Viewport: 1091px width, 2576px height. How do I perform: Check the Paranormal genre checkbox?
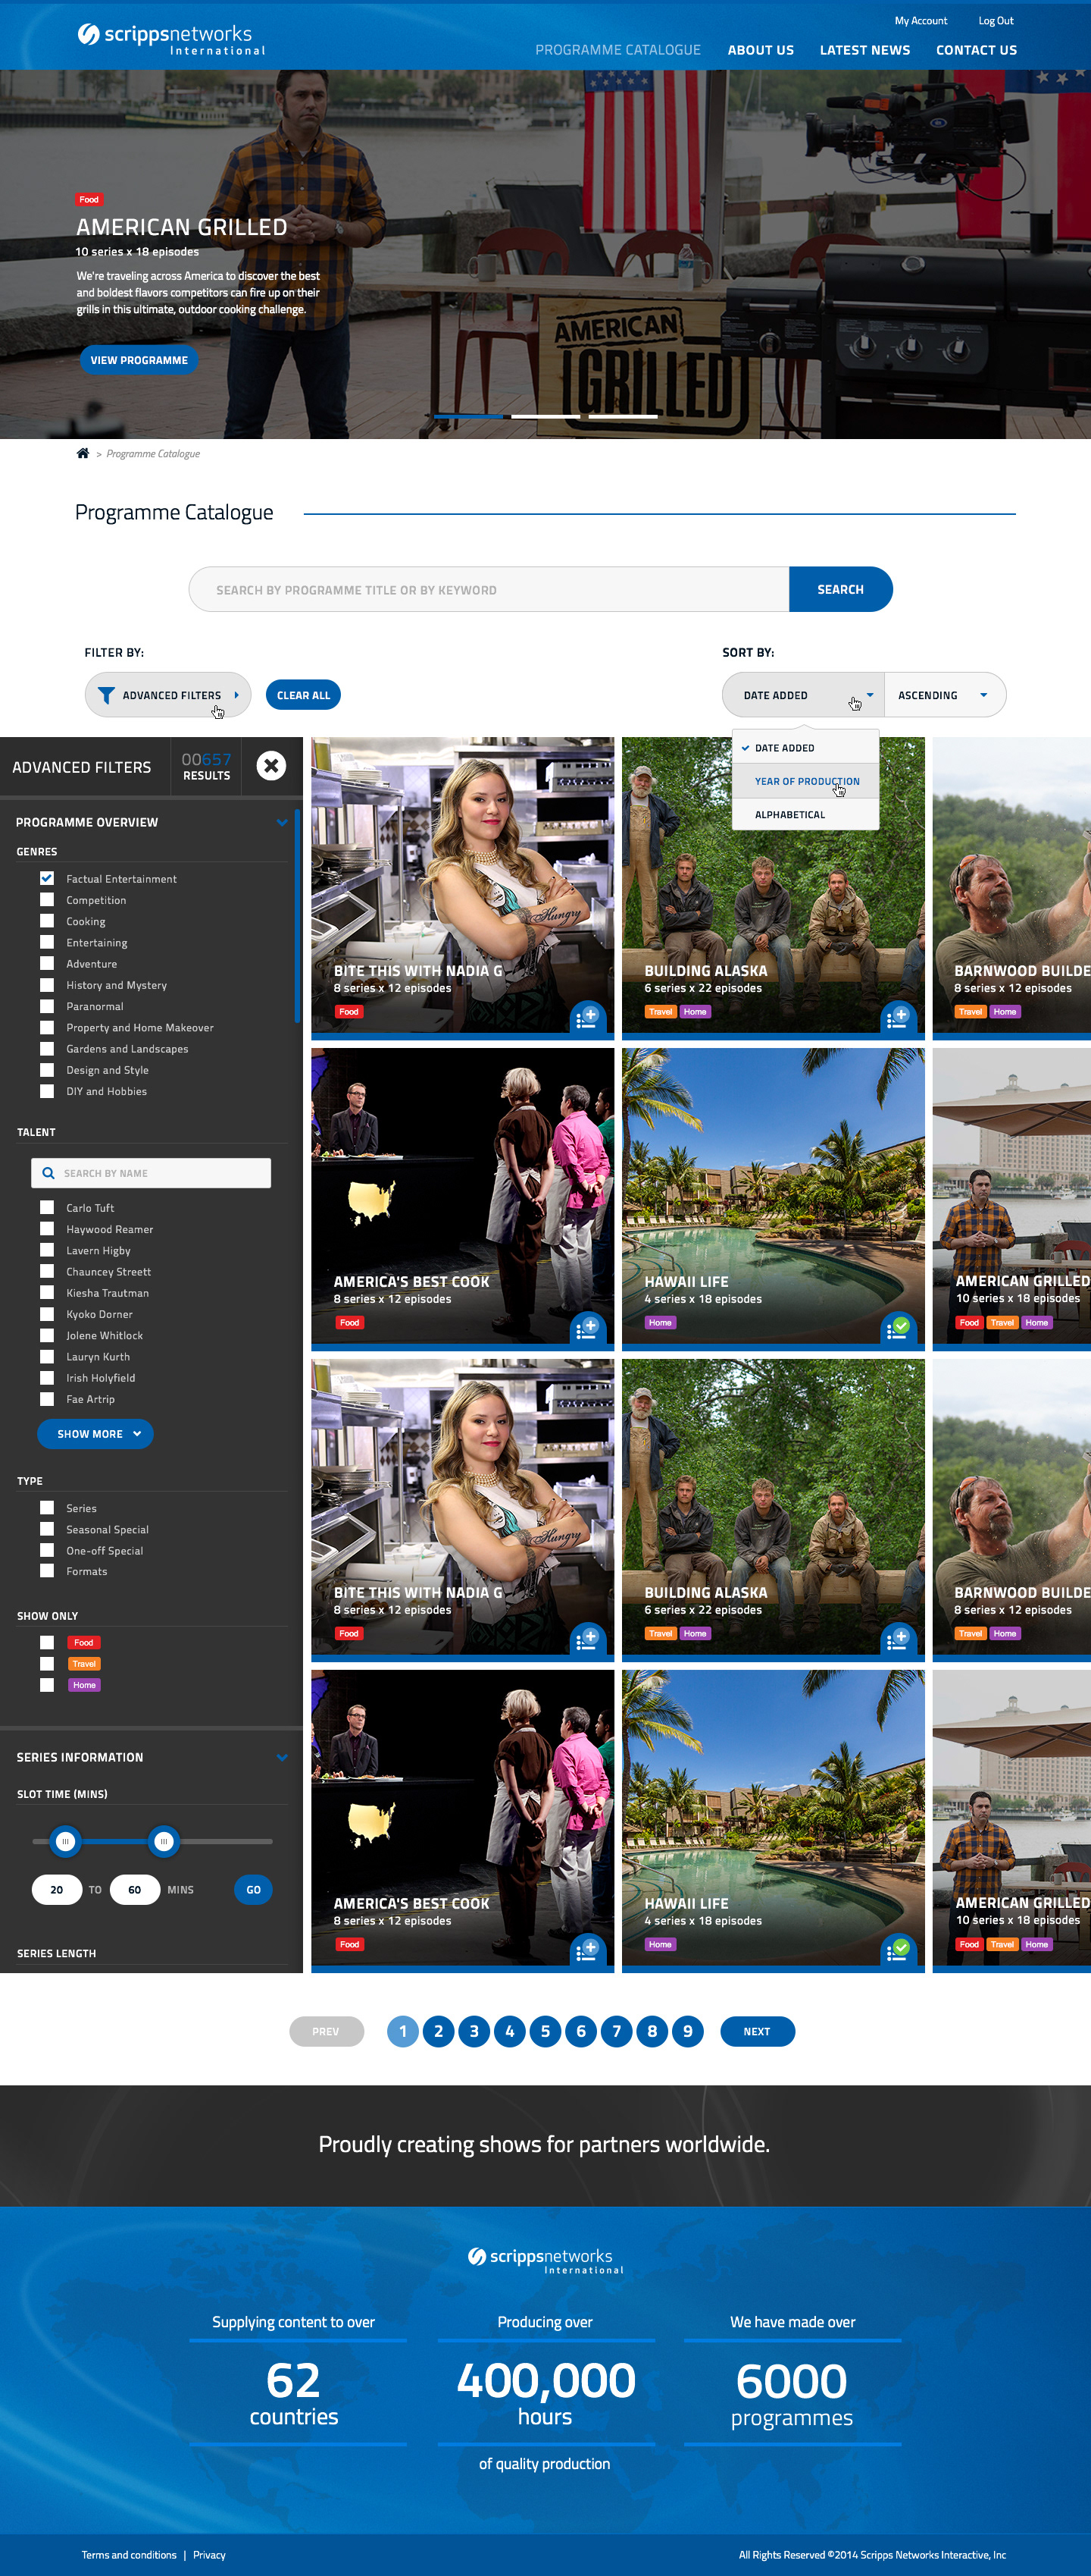[47, 1005]
